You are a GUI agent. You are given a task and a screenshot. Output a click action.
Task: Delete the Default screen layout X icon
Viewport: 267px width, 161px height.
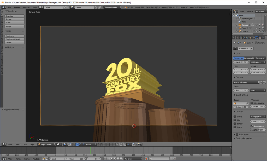[68, 7]
